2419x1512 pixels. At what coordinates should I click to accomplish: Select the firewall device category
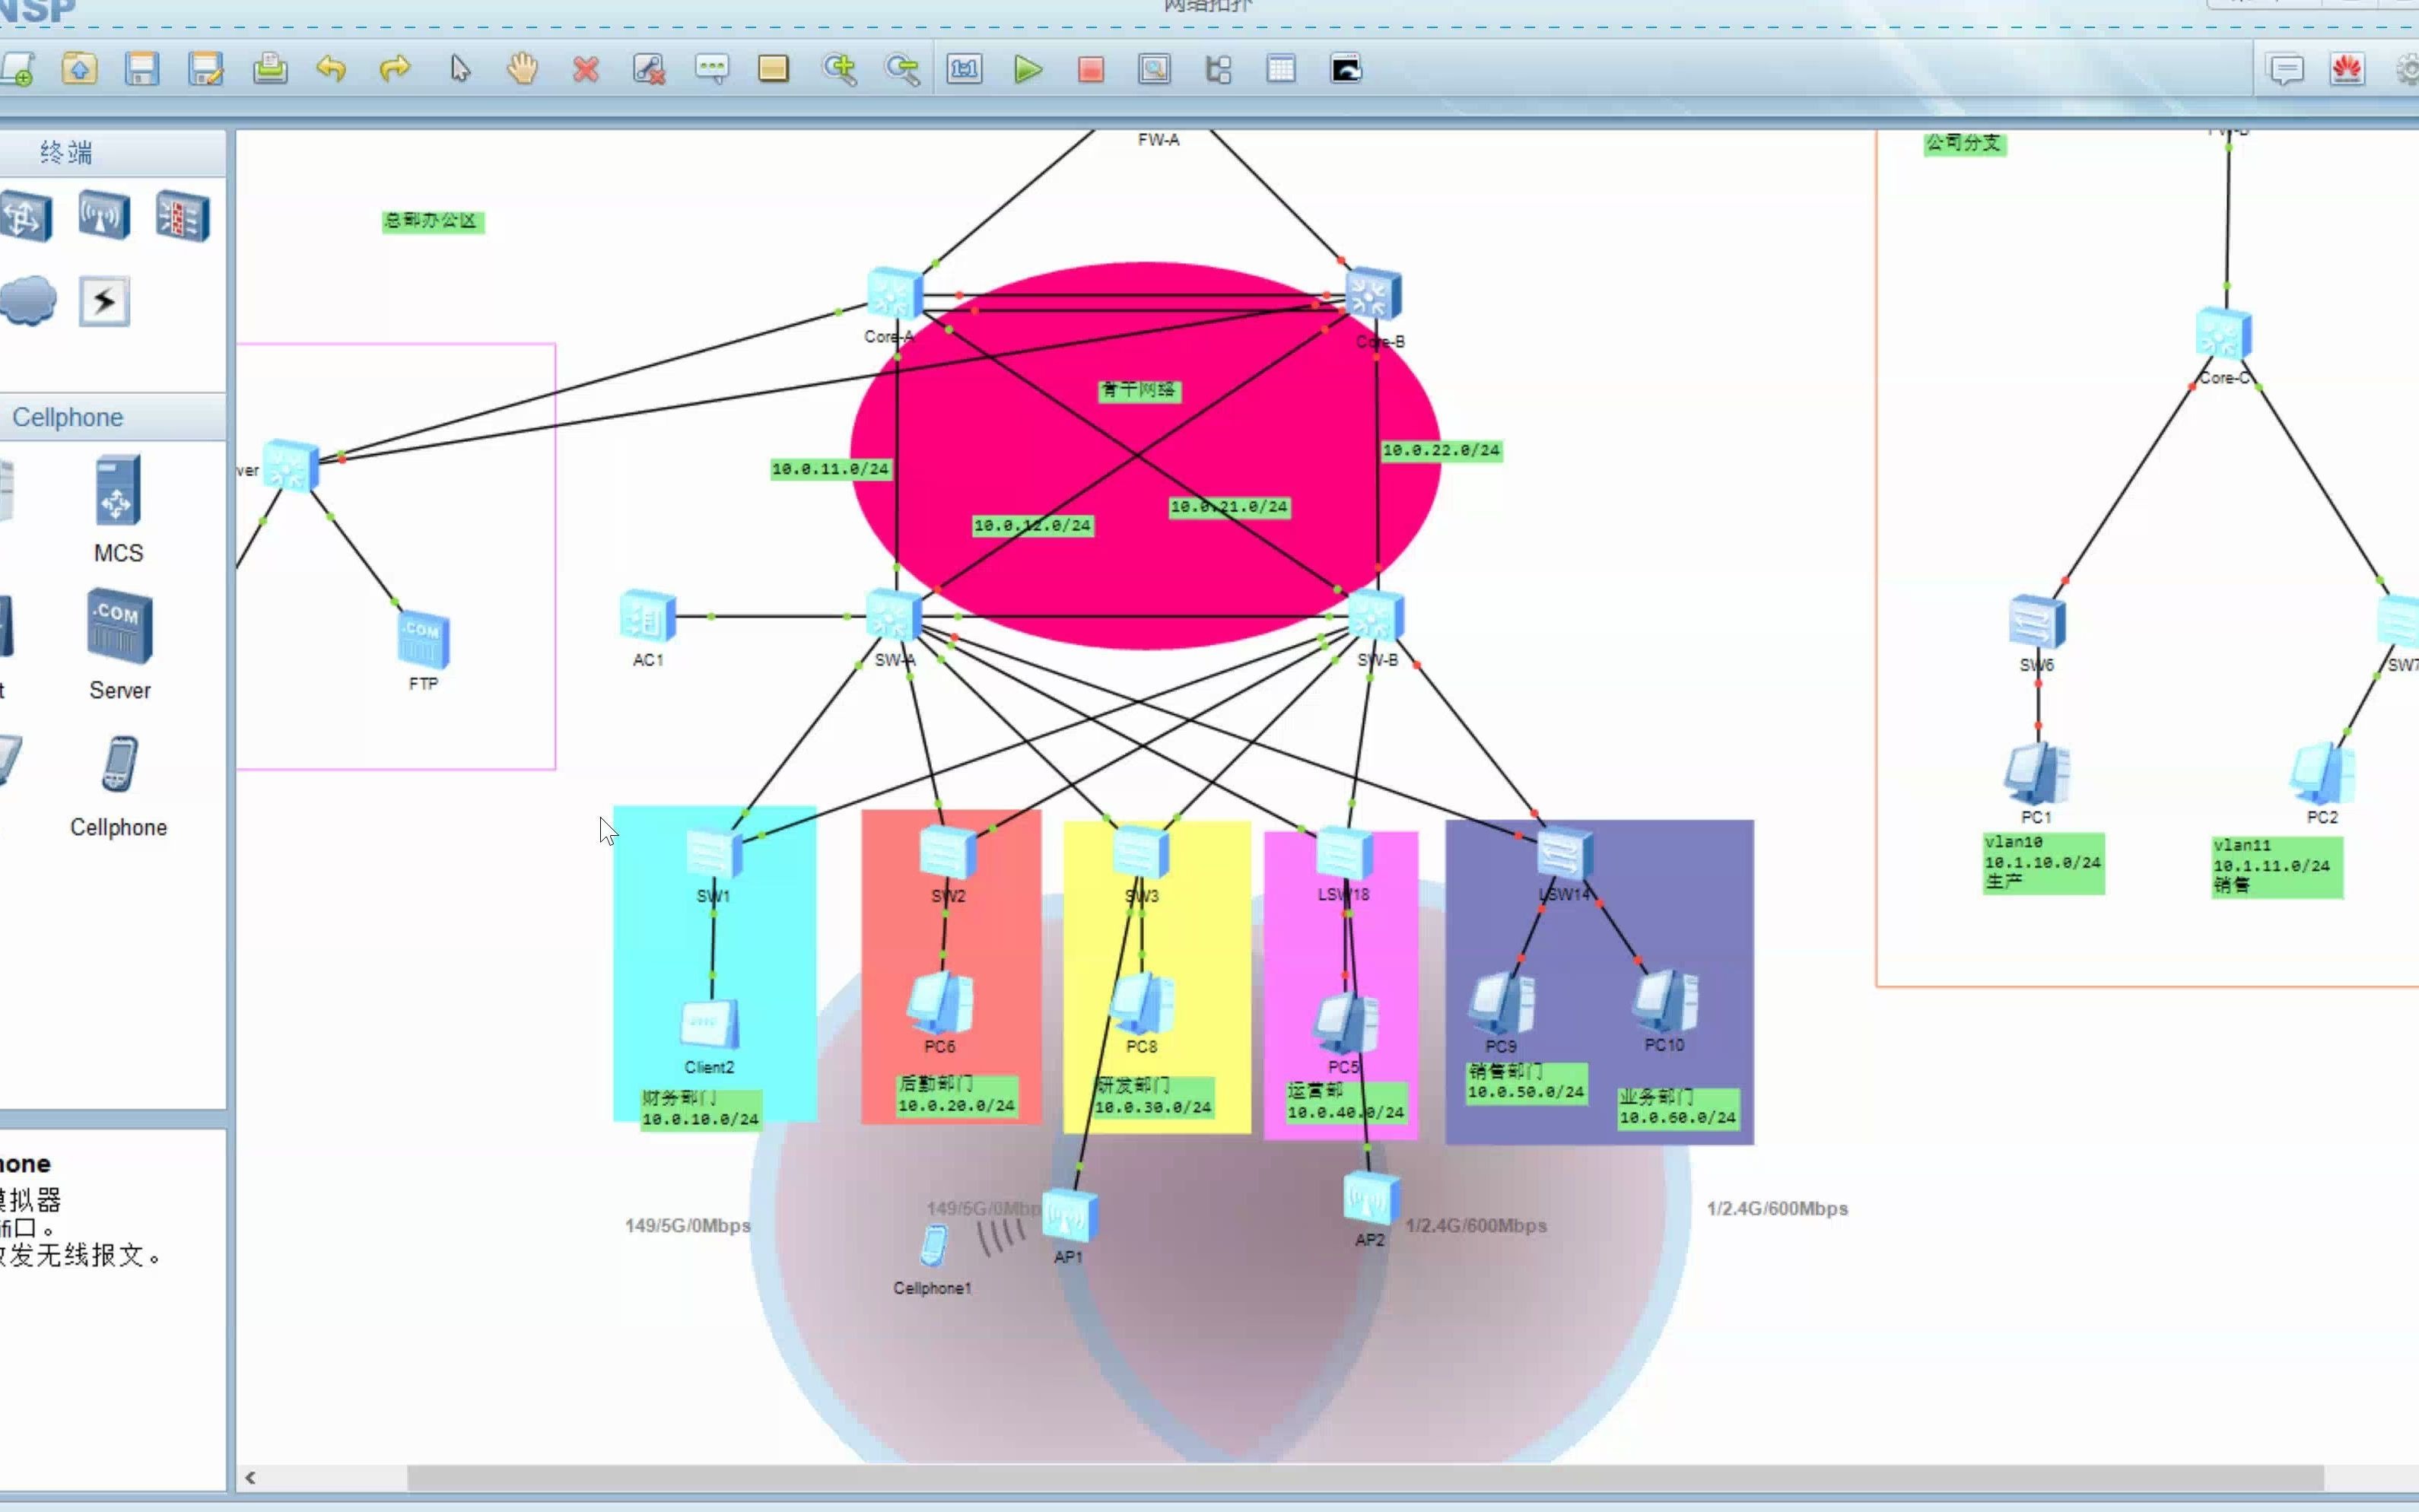pyautogui.click(x=183, y=216)
